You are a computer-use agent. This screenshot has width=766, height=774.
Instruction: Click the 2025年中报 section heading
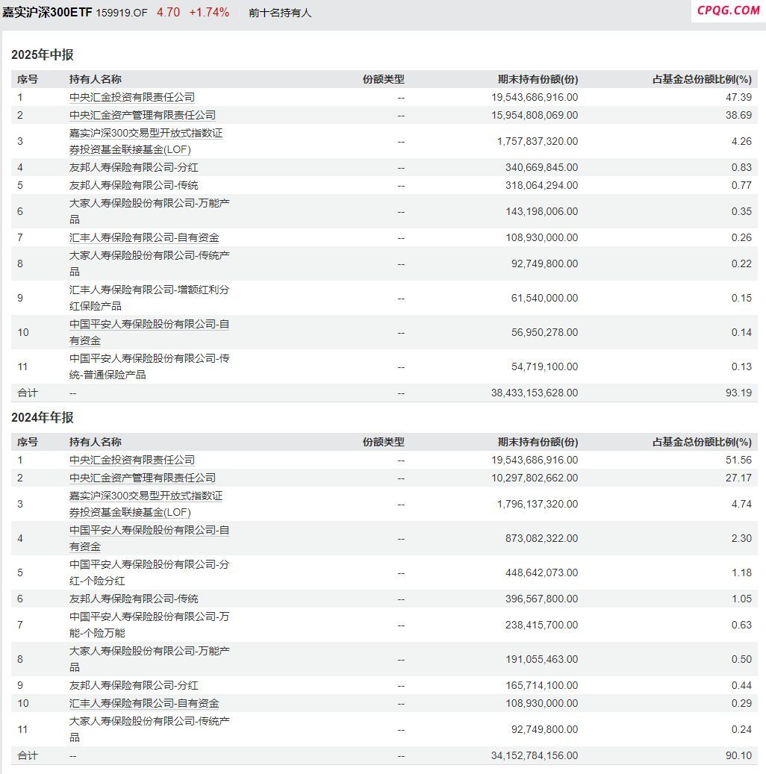(x=43, y=54)
